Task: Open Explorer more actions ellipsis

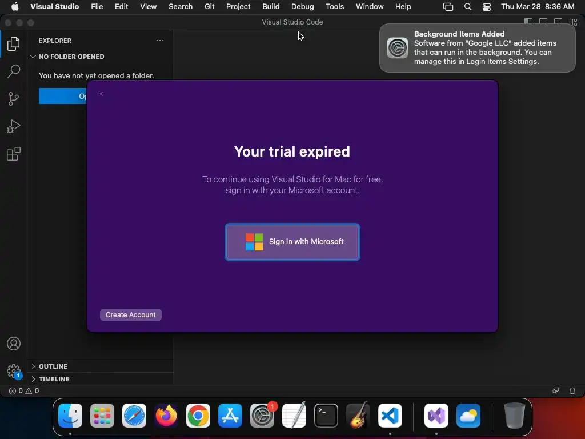Action: 160,41
